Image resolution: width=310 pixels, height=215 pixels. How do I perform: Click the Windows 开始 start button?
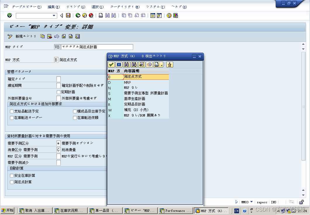[8, 210]
